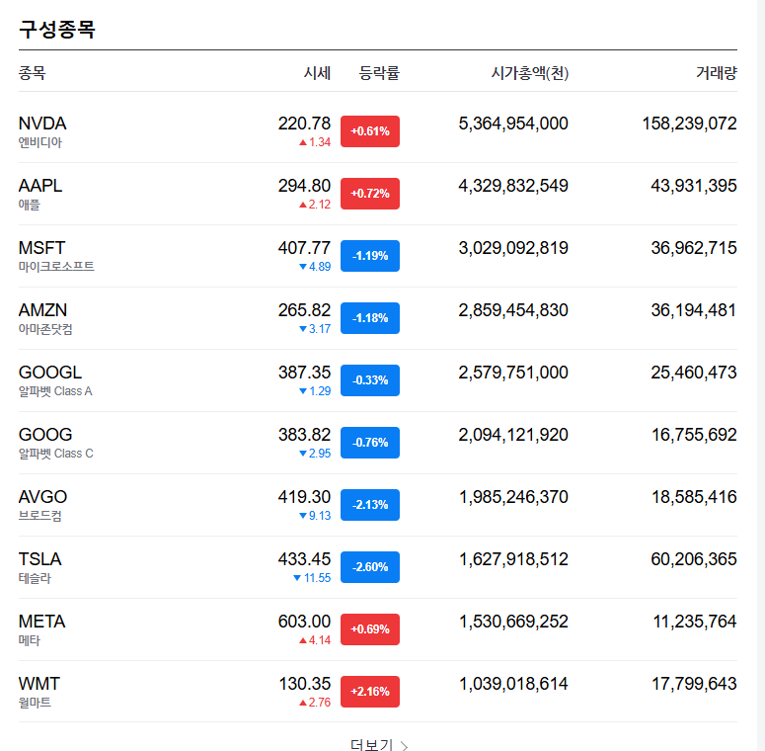Click the 등락률 column header
The height and width of the screenshot is (751, 765).
(379, 73)
